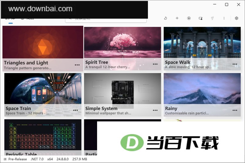245x163 pixels.
Task: Click the 'Periodic Table' title text
Action: click(x=21, y=154)
